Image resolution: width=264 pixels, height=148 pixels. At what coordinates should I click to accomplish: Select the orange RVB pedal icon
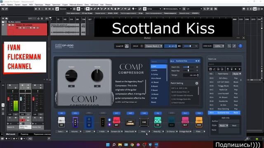[x=199, y=122]
